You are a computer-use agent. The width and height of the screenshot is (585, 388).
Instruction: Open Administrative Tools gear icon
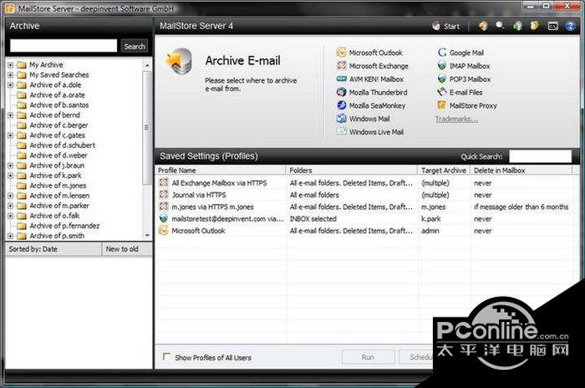click(x=535, y=26)
